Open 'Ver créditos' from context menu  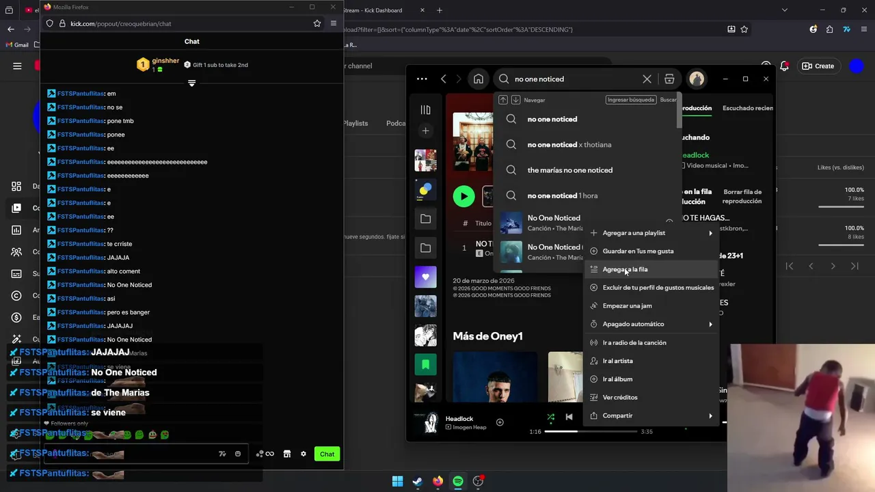651,397
